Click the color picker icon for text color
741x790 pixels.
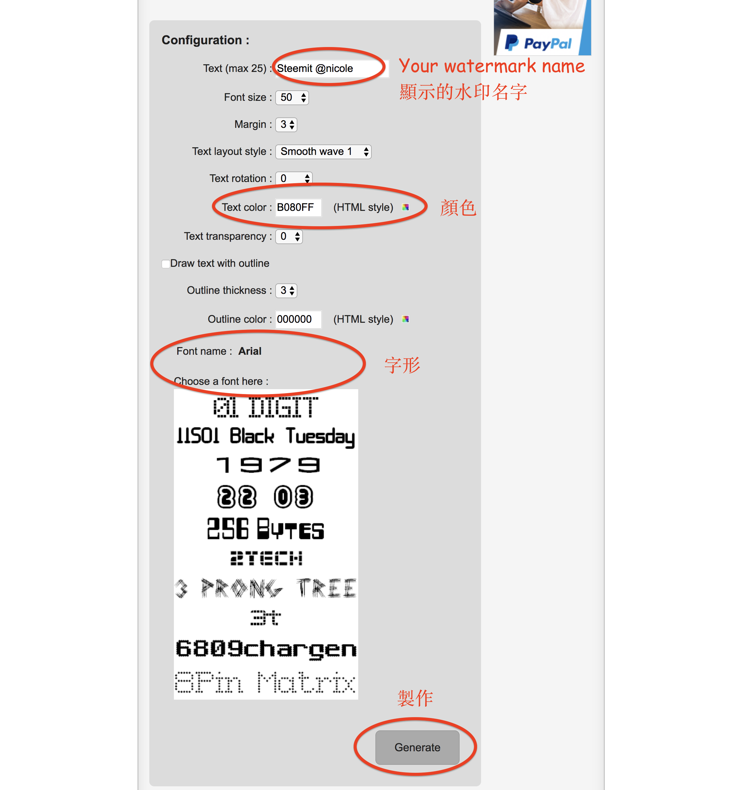[406, 207]
